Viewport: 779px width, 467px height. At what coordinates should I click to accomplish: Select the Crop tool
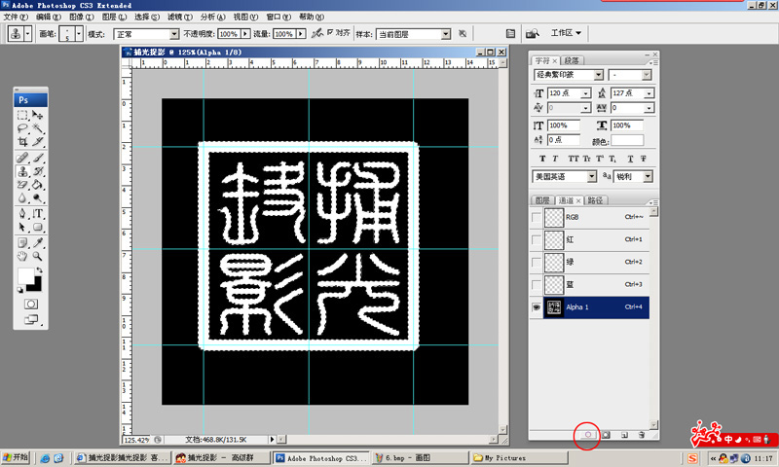click(x=22, y=142)
